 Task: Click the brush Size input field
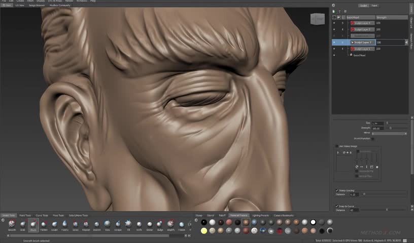[377, 123]
